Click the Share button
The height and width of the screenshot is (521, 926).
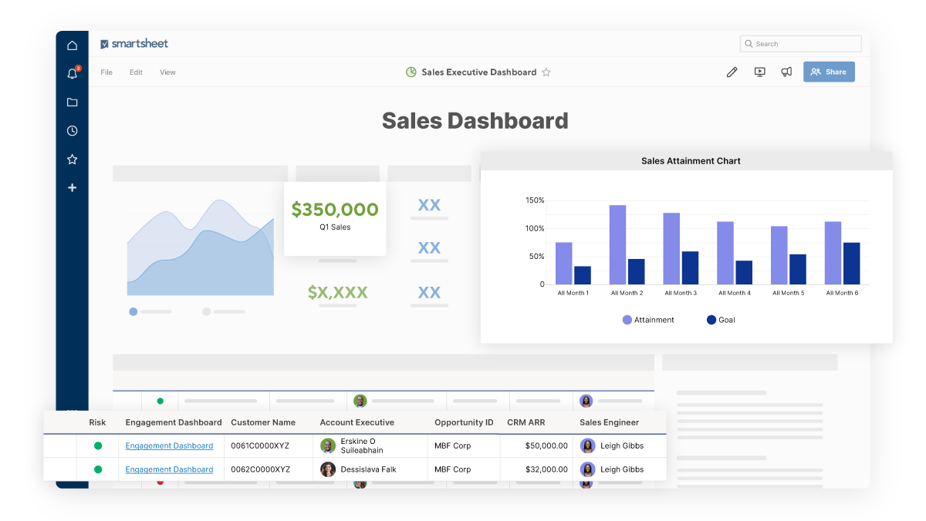(x=829, y=72)
